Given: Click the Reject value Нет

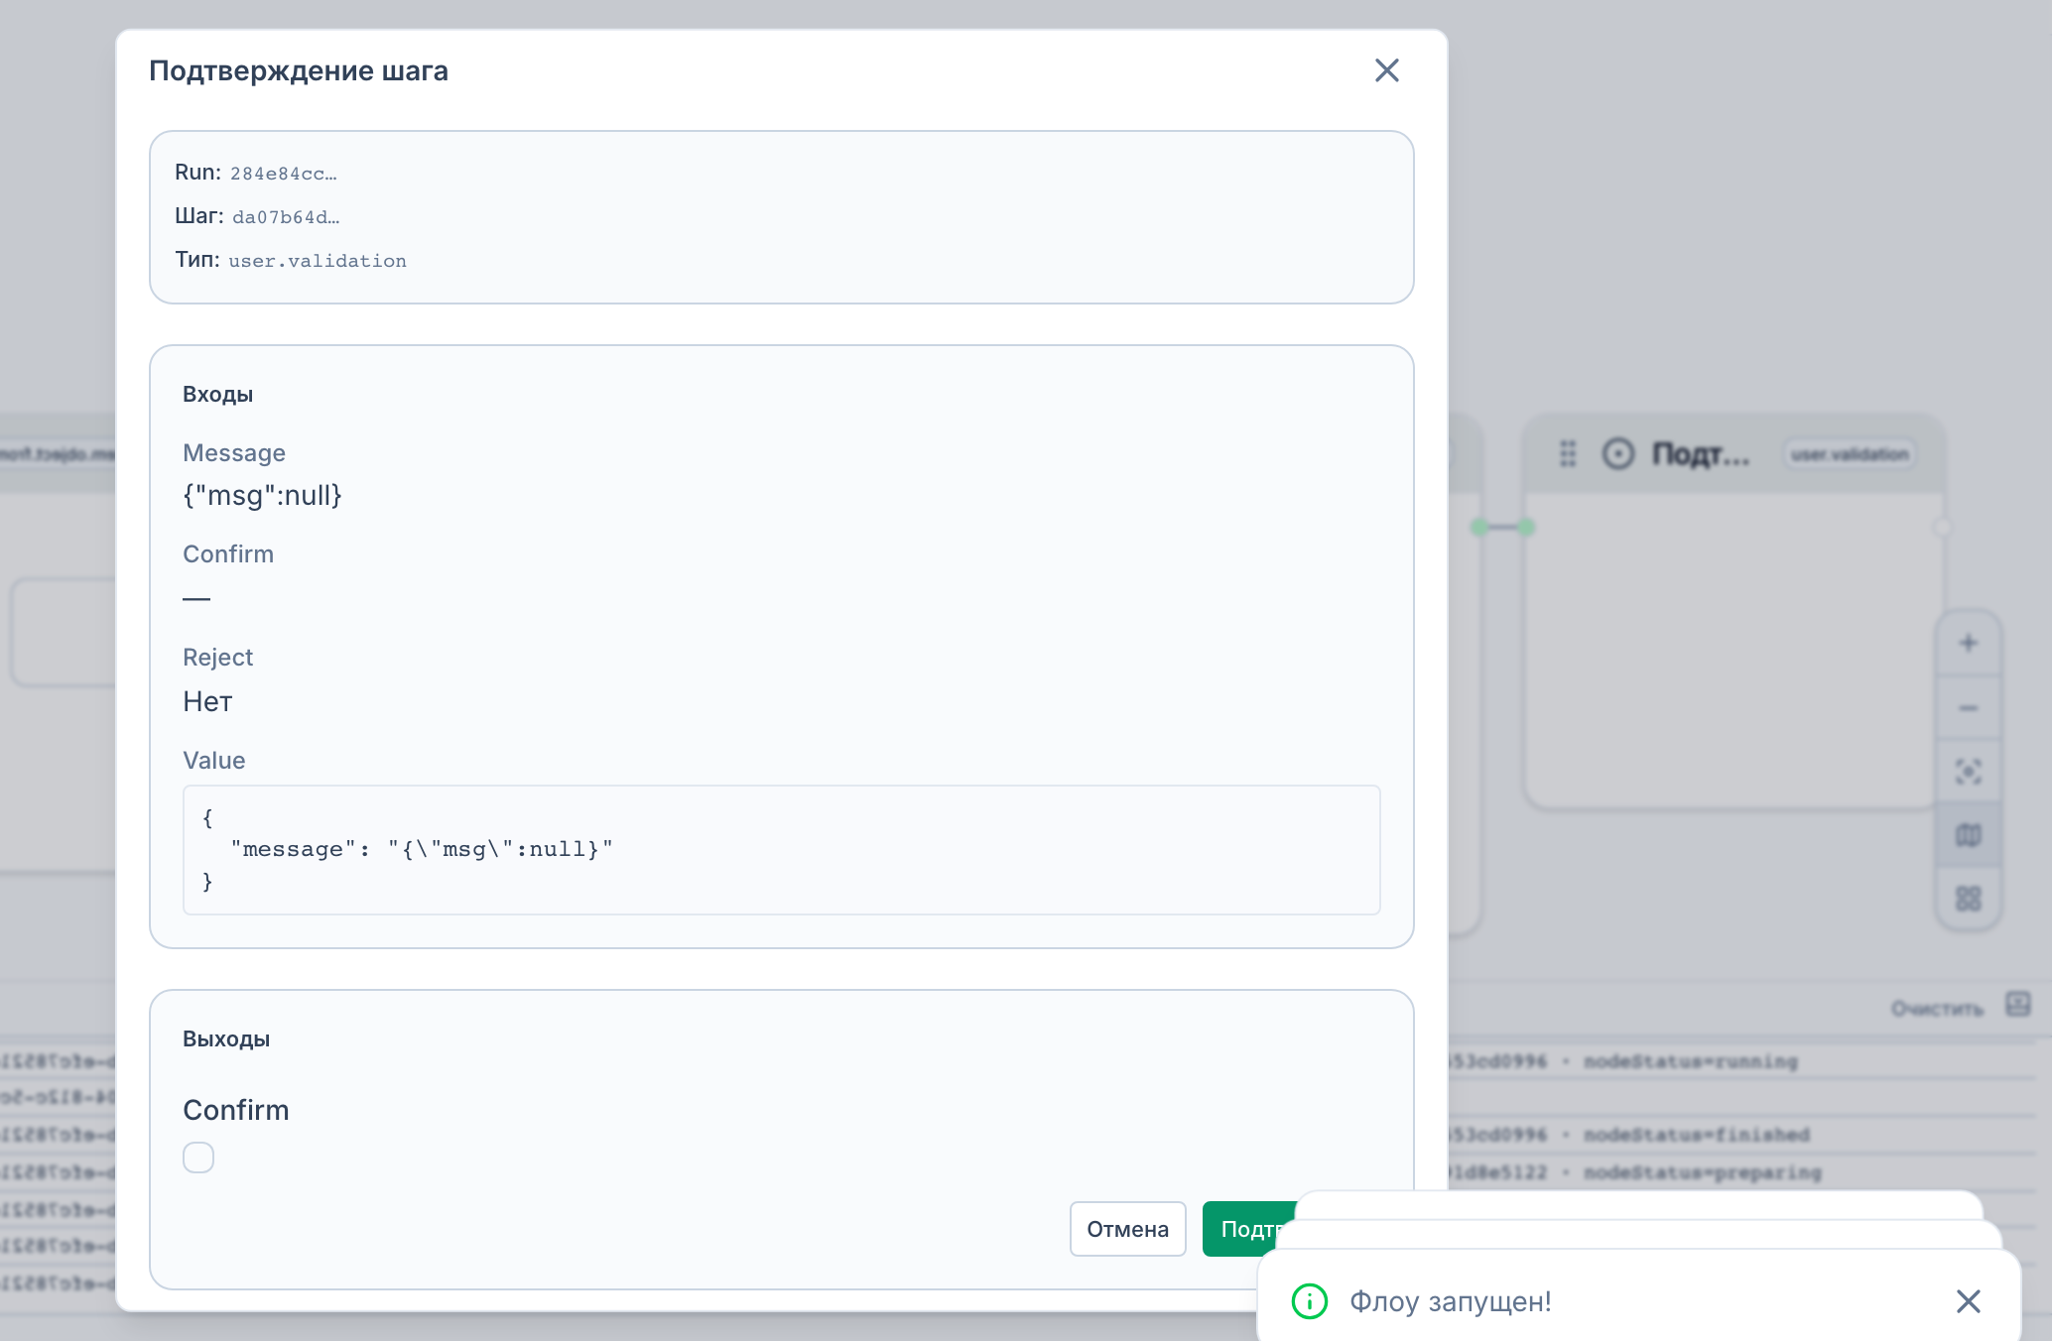Looking at the screenshot, I should (207, 702).
